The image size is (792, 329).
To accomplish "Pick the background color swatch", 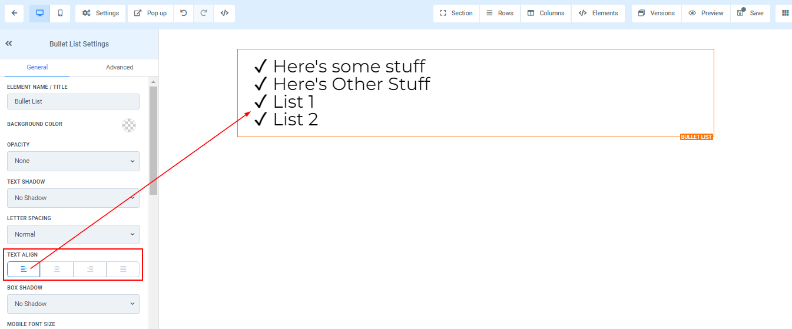I will coord(129,125).
